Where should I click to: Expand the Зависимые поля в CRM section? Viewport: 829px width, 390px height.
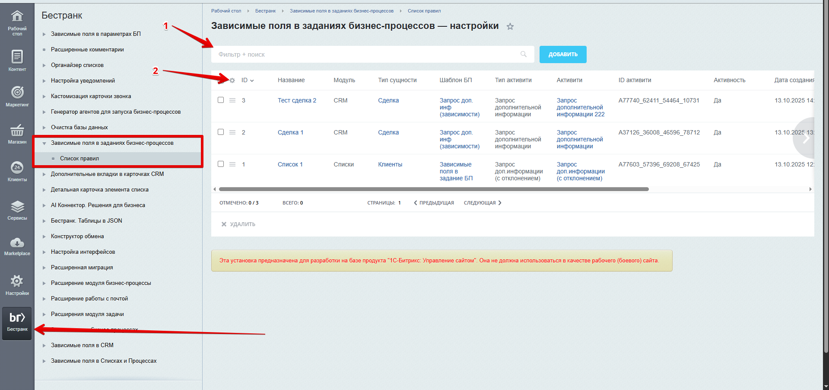82,345
